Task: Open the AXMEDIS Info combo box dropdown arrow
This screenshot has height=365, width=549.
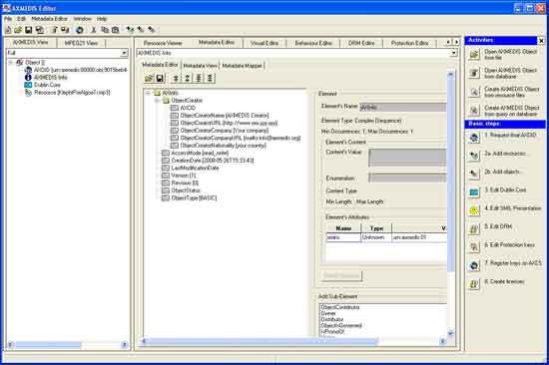Action: [x=454, y=53]
